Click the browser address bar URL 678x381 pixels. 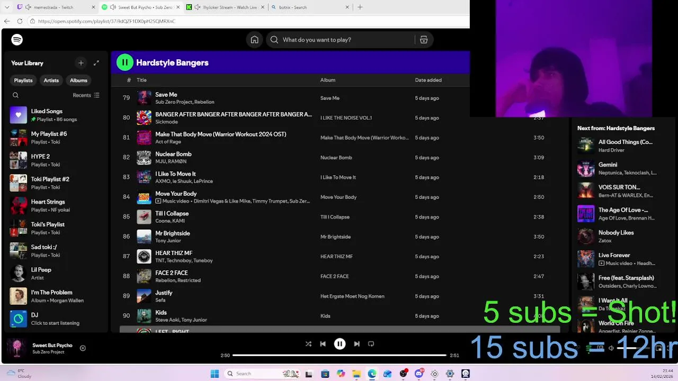point(106,21)
